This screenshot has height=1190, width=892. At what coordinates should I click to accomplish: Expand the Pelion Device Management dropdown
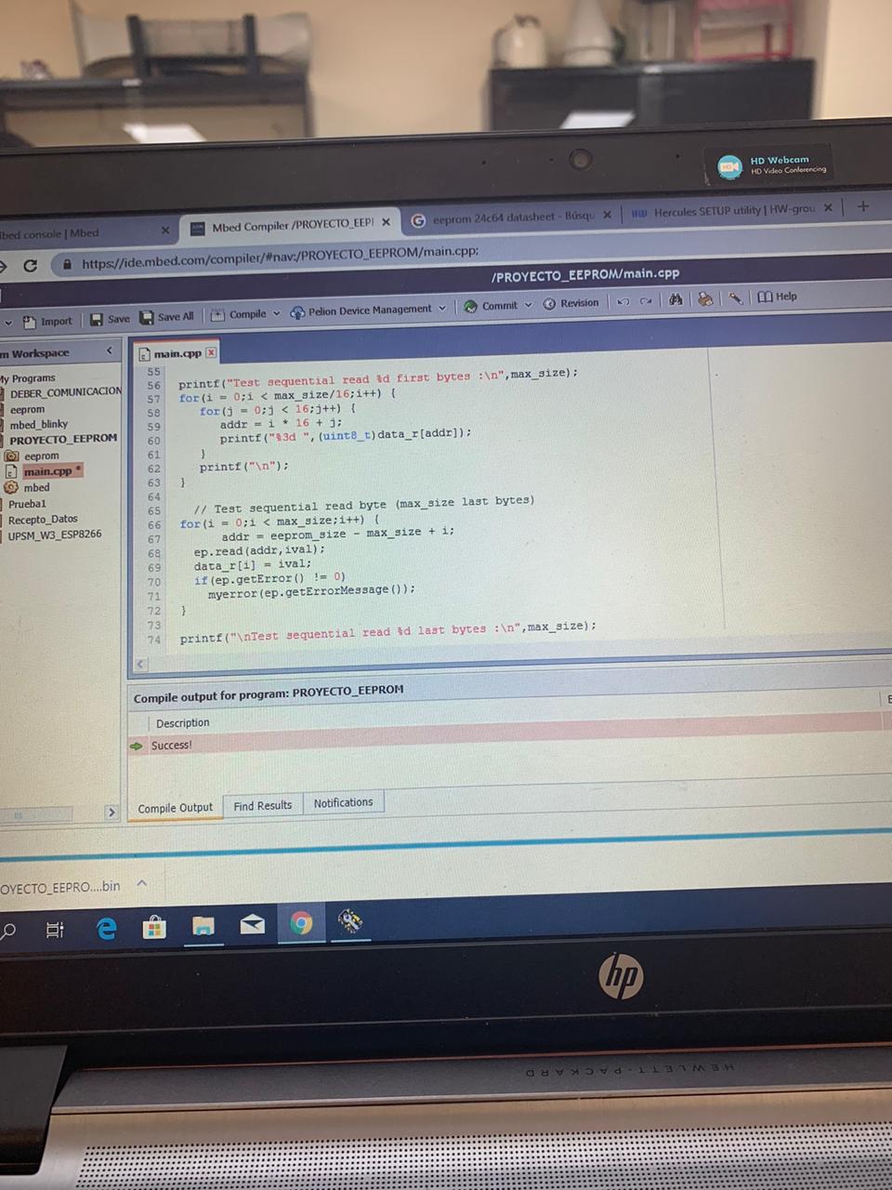click(442, 308)
